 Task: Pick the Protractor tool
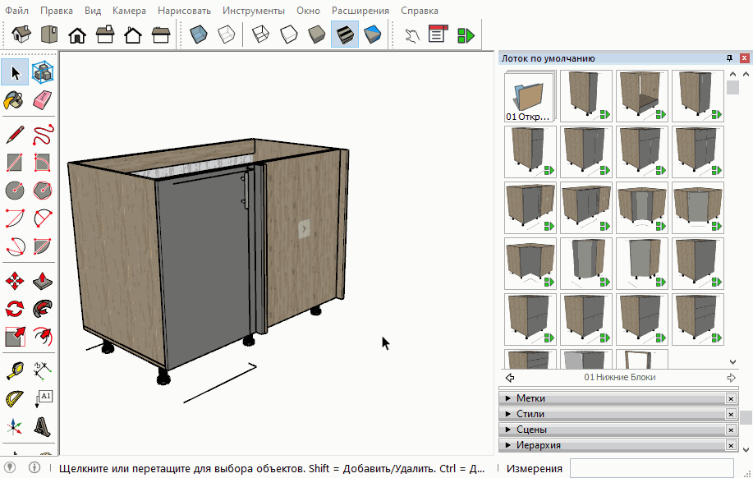coord(15,399)
